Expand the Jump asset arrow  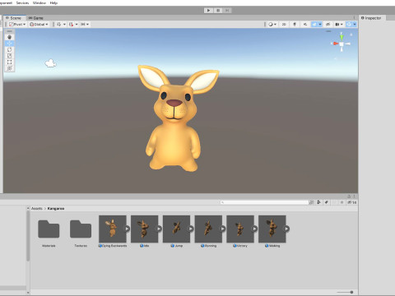point(191,229)
